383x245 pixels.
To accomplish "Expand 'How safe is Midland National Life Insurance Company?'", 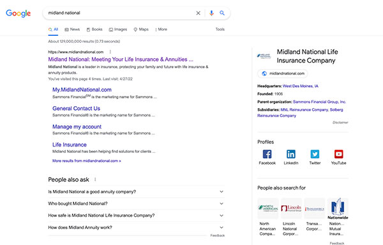I will 137,216.
